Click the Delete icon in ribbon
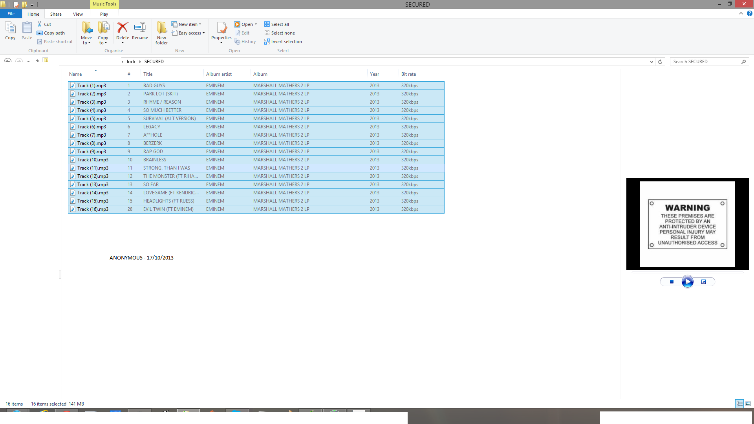 [x=123, y=28]
